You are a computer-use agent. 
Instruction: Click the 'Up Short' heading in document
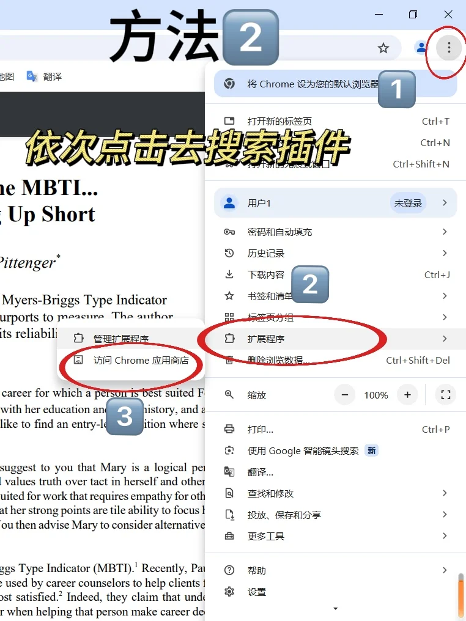click(51, 215)
